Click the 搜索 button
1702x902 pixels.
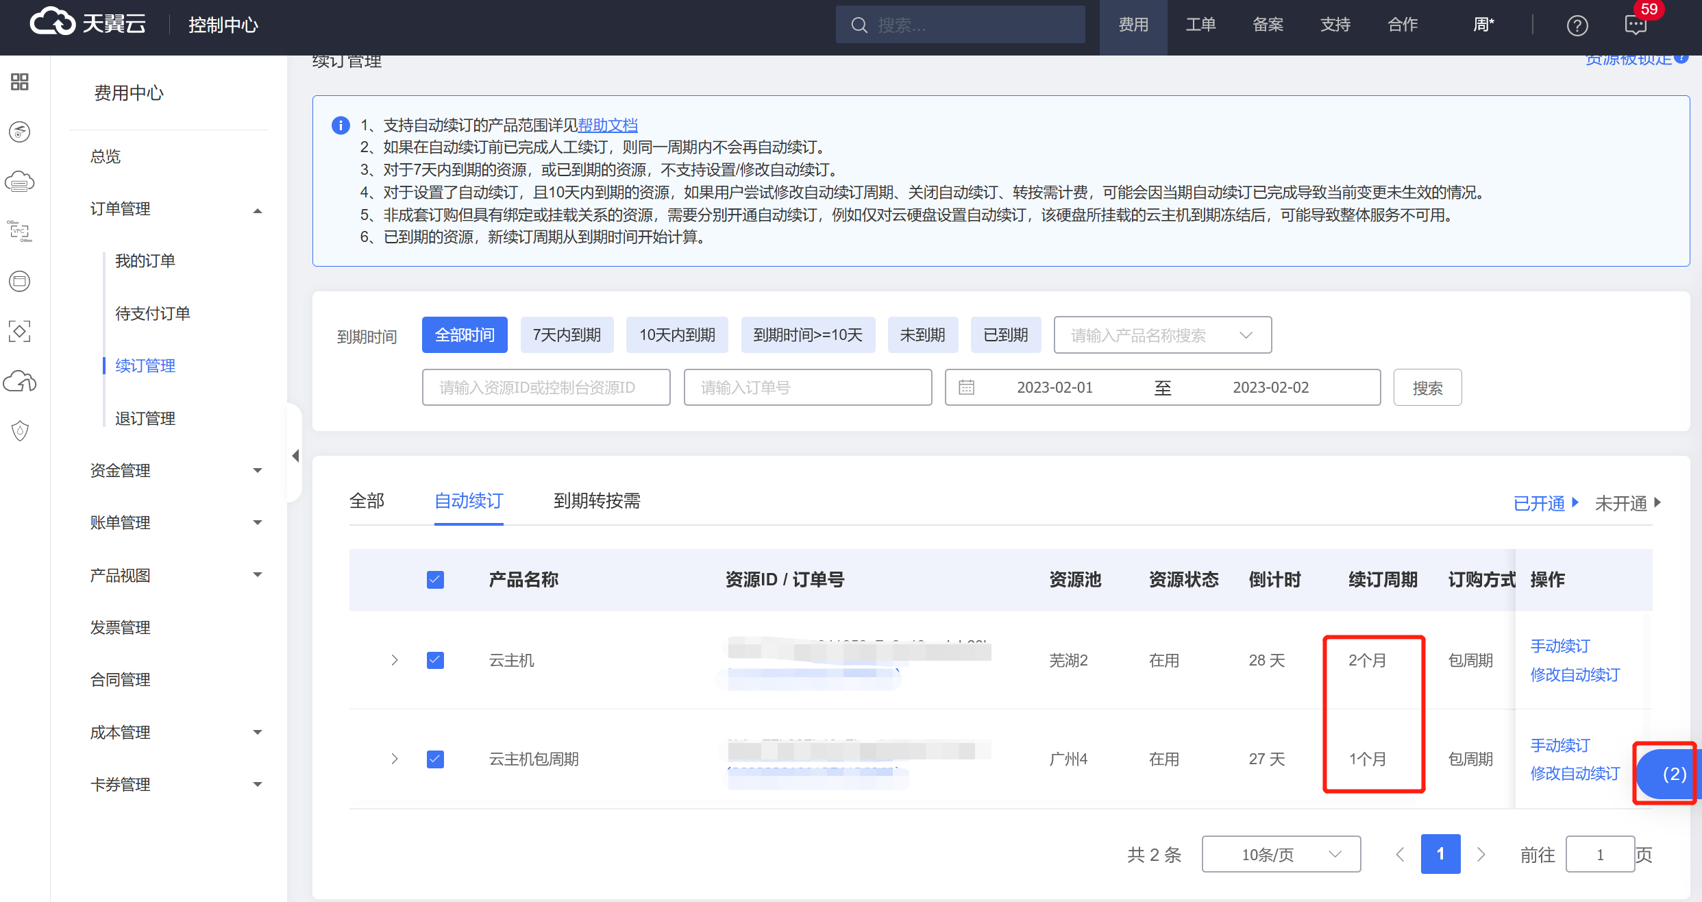pyautogui.click(x=1427, y=388)
